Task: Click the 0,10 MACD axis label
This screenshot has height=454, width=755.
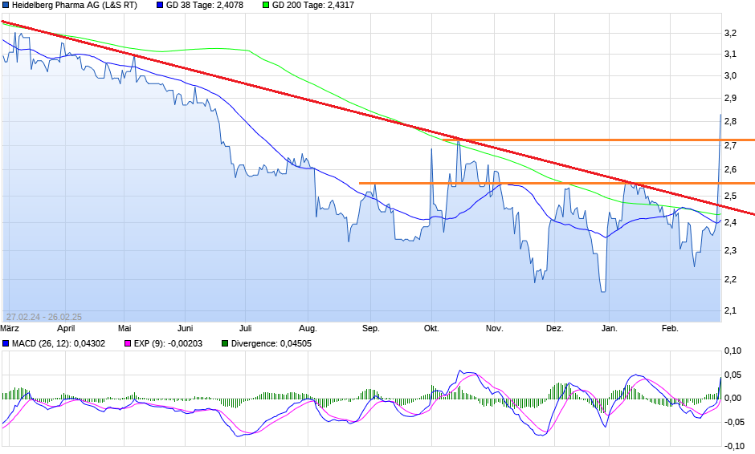Action: (732, 351)
